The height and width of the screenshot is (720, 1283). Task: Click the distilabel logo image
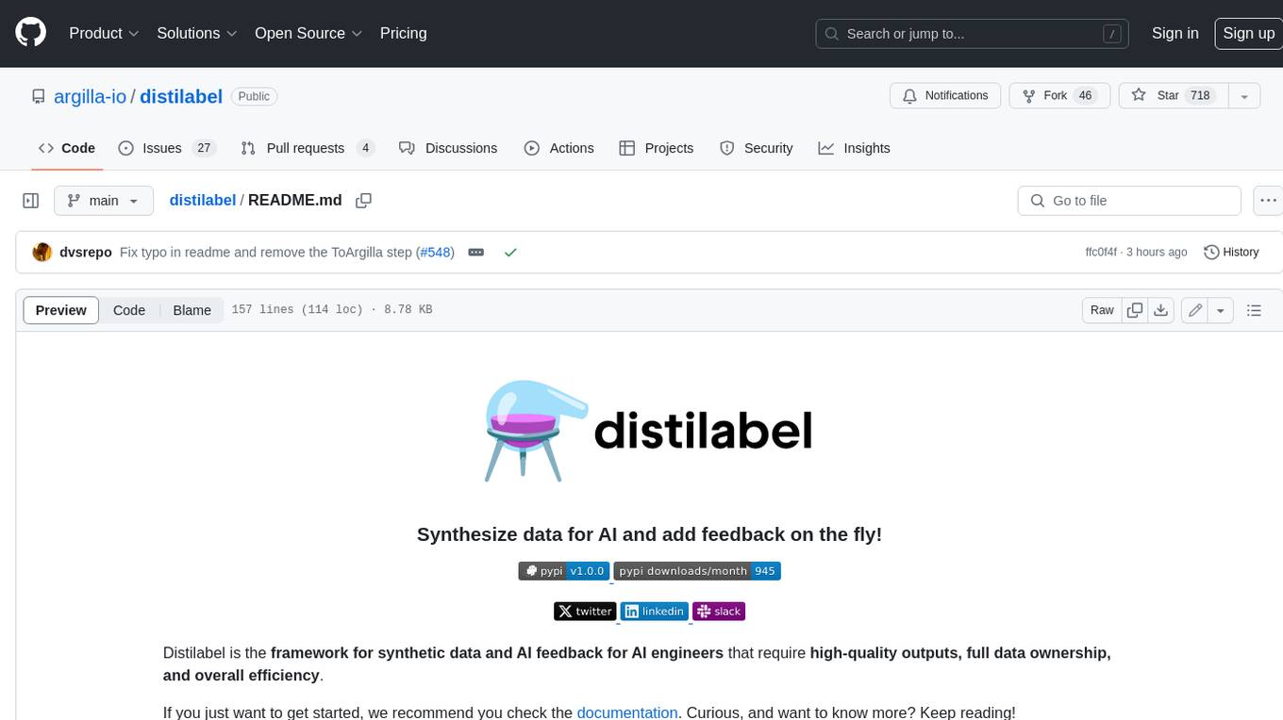tap(649, 431)
